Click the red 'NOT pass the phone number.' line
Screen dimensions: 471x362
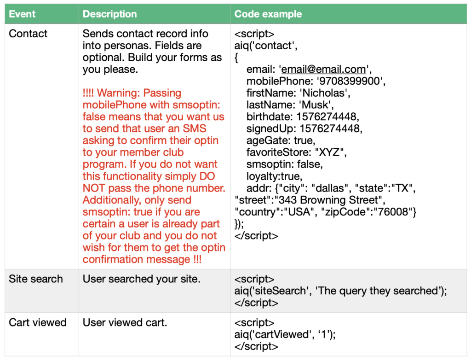pyautogui.click(x=154, y=188)
